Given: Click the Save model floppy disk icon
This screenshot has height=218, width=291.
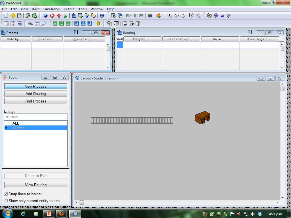Looking at the screenshot, I should tap(19, 16).
